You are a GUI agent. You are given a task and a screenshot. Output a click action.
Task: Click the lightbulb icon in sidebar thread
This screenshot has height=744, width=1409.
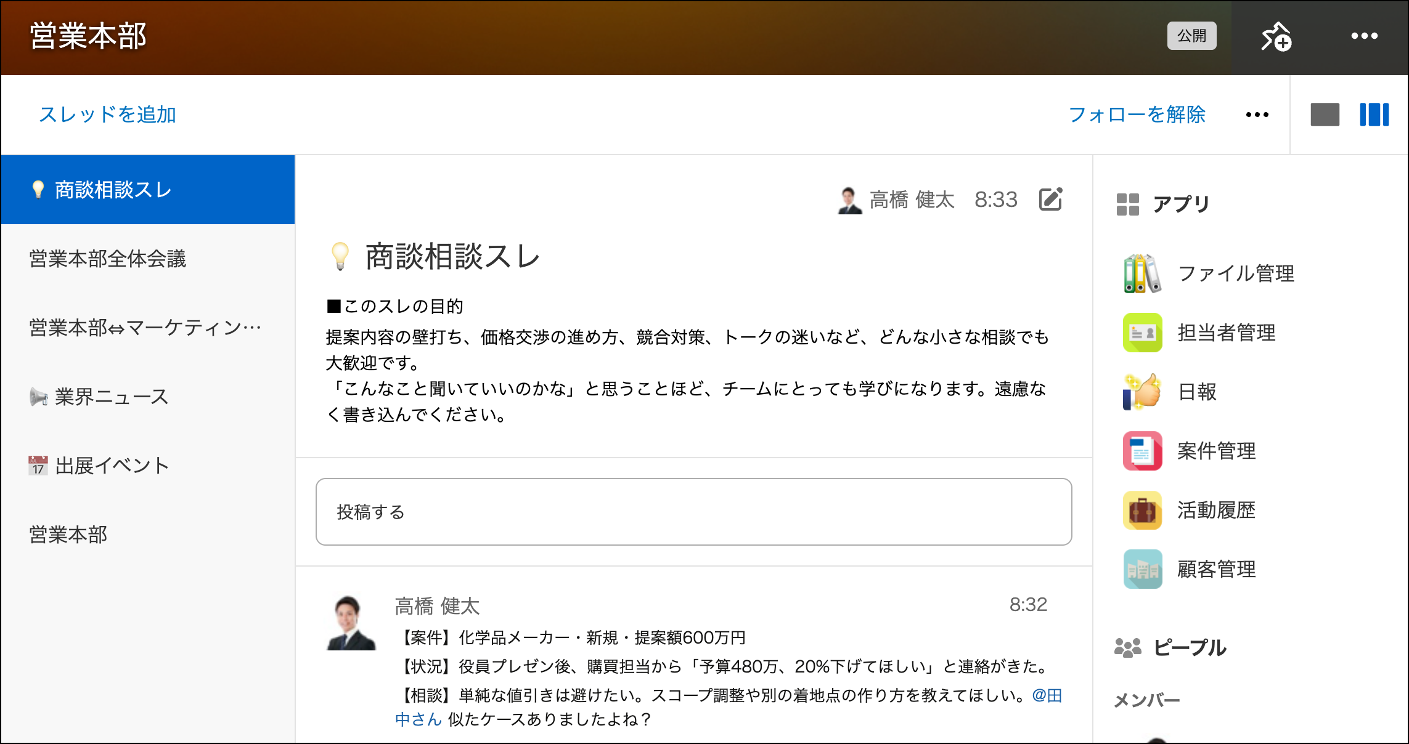pyautogui.click(x=38, y=190)
